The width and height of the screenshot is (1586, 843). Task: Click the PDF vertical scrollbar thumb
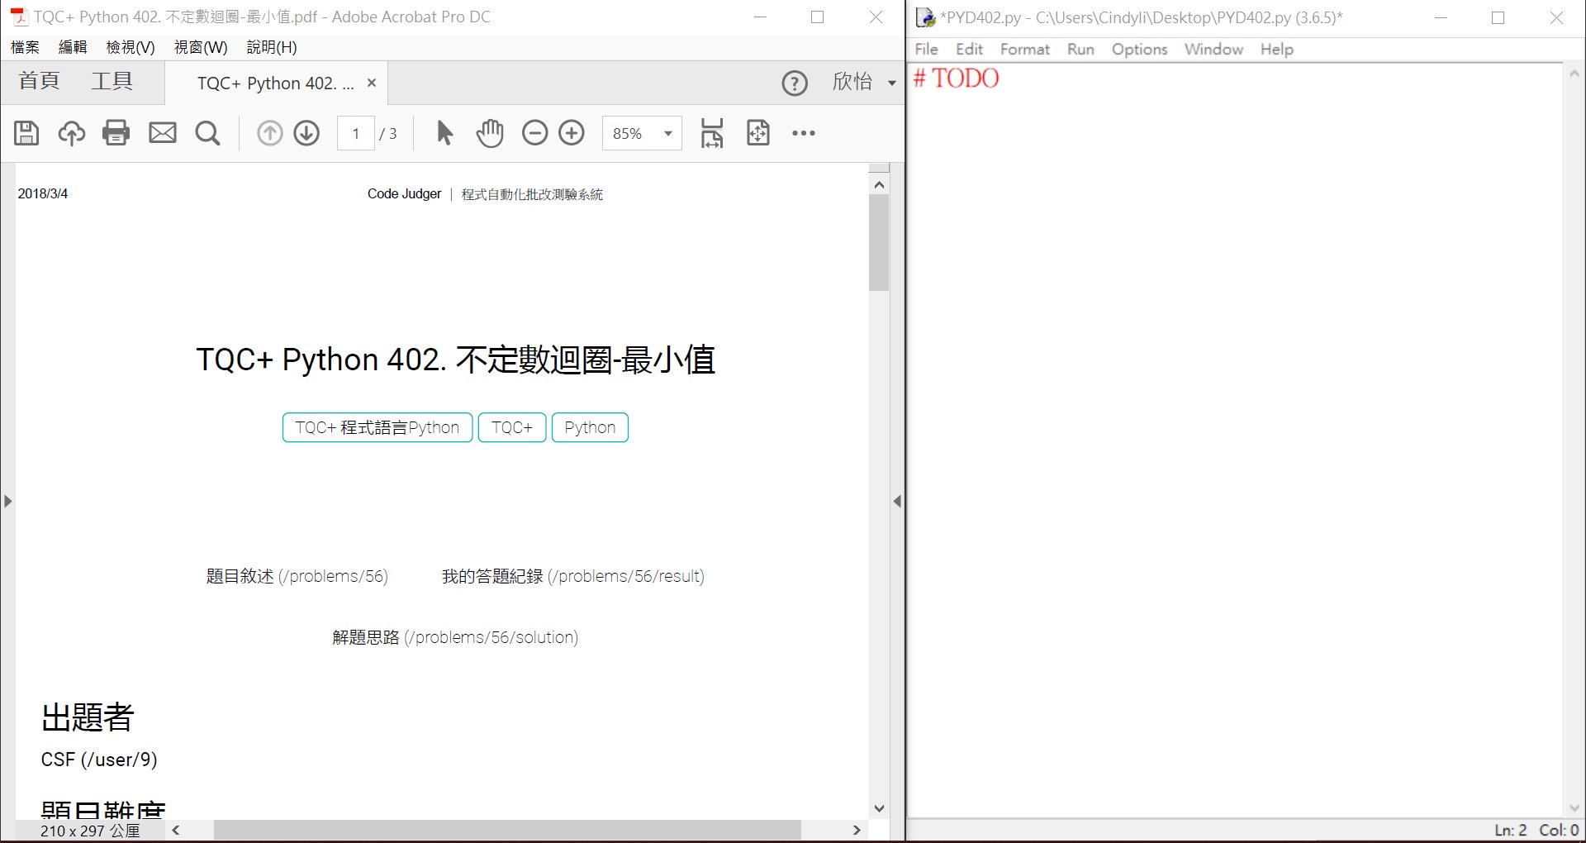[x=879, y=242]
